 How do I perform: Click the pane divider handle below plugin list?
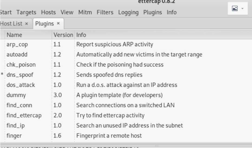156,146
